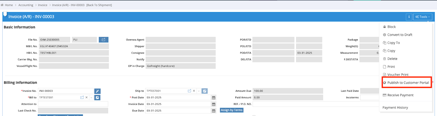Open the File No. external link button
Image resolution: width=437 pixels, height=116 pixels.
pyautogui.click(x=104, y=40)
